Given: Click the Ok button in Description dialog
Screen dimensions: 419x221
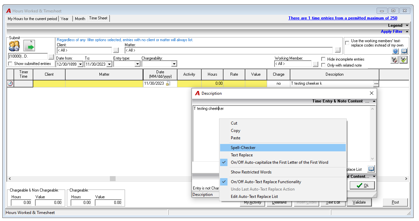Looking at the screenshot, I should coord(362,186).
